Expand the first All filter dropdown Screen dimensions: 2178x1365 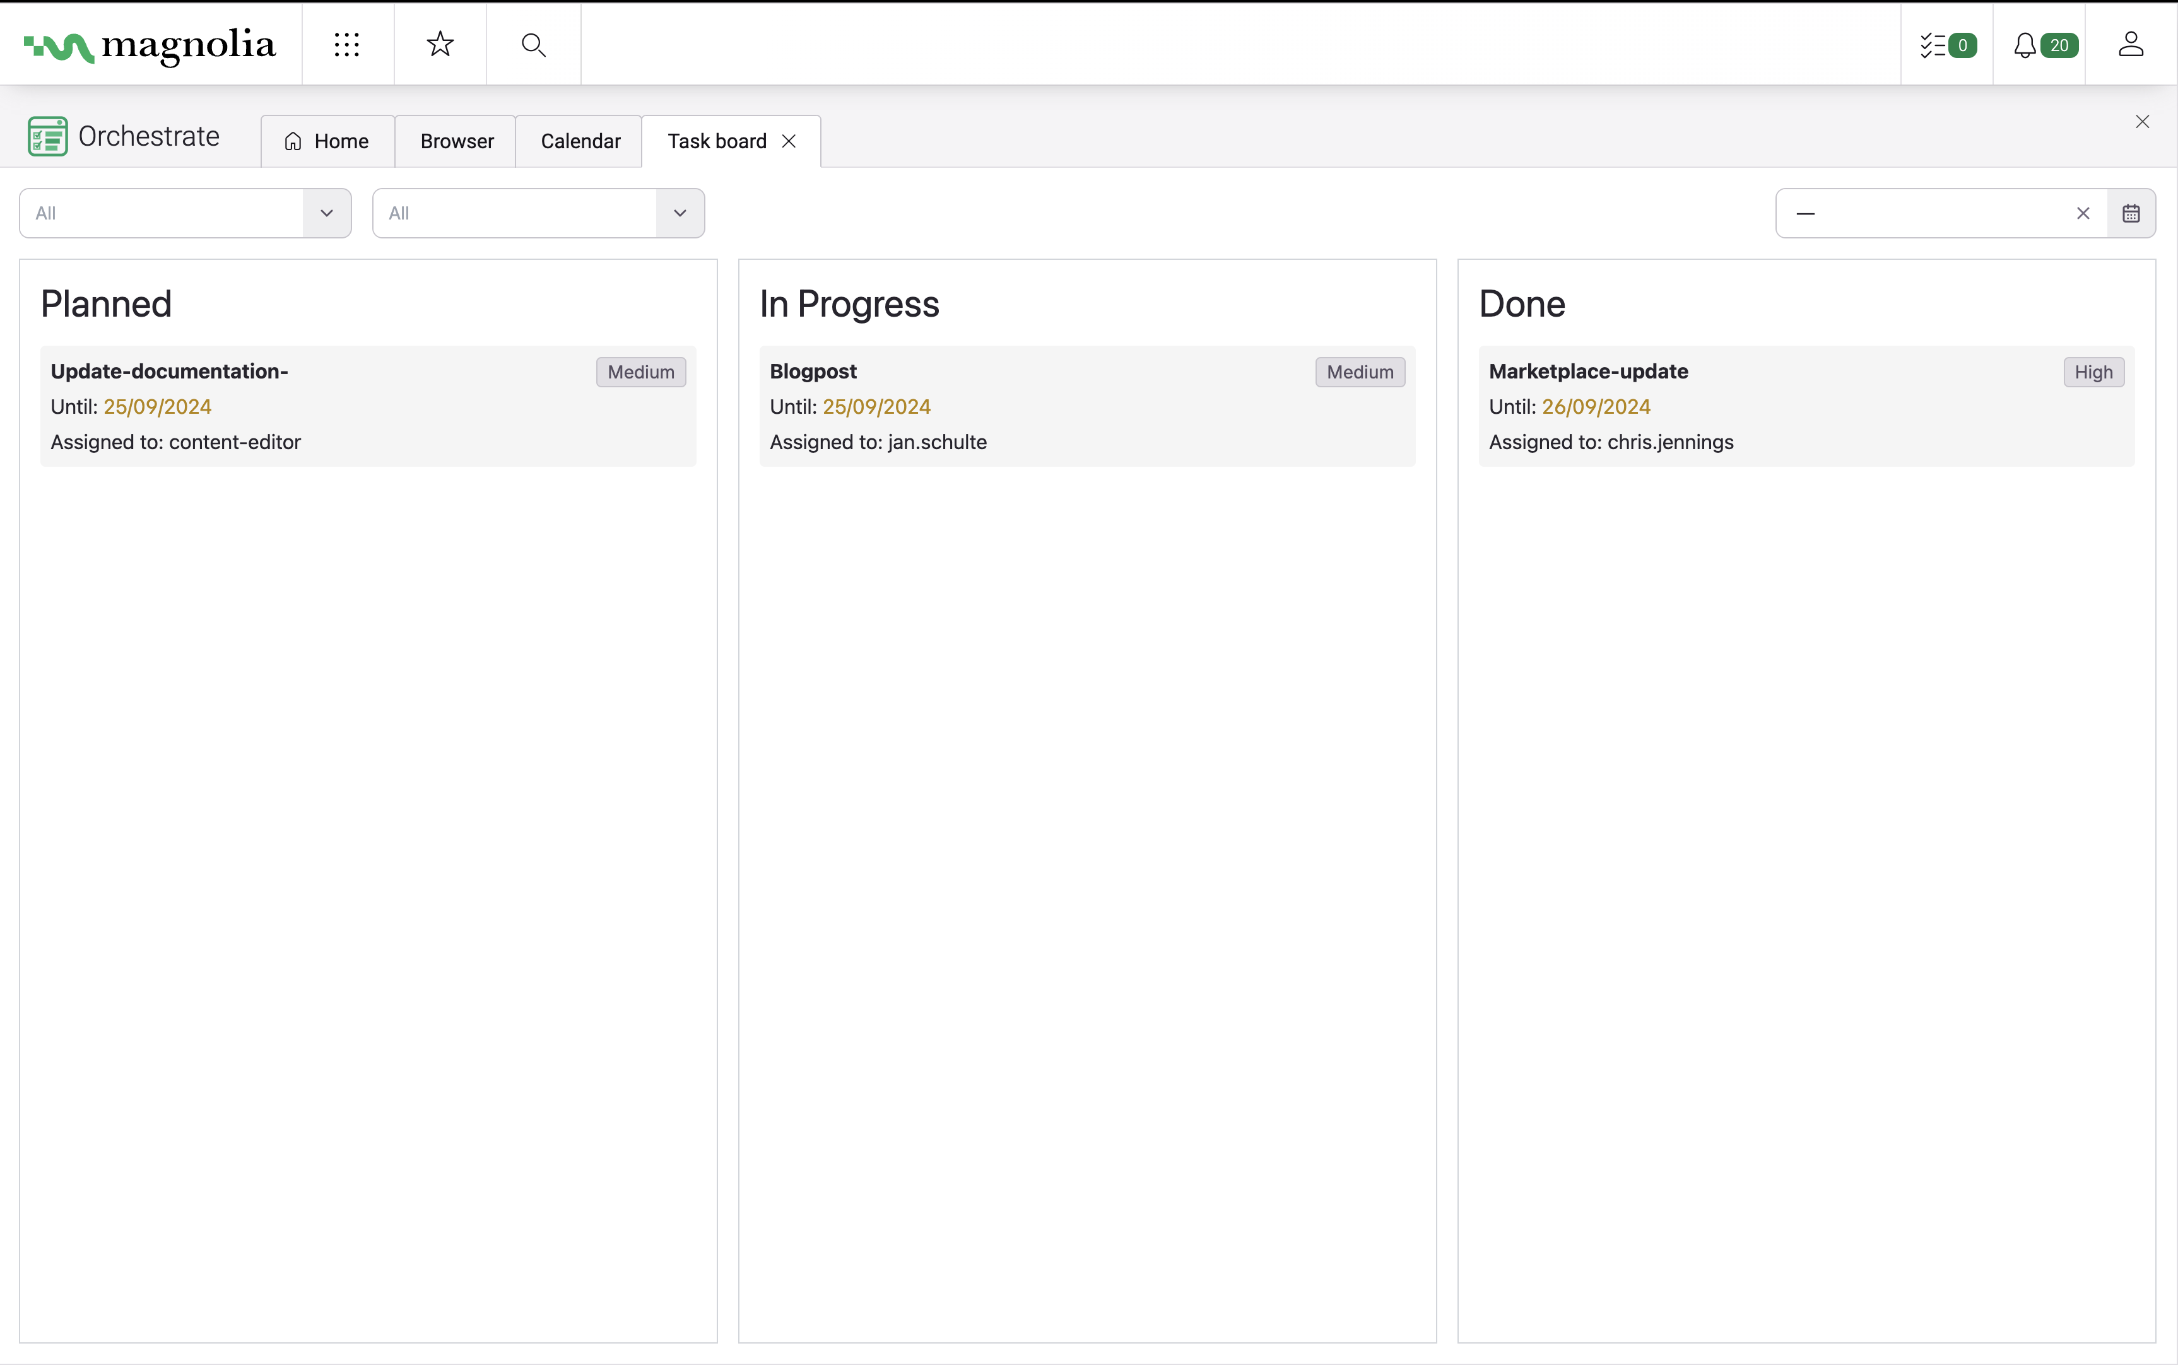pos(327,214)
